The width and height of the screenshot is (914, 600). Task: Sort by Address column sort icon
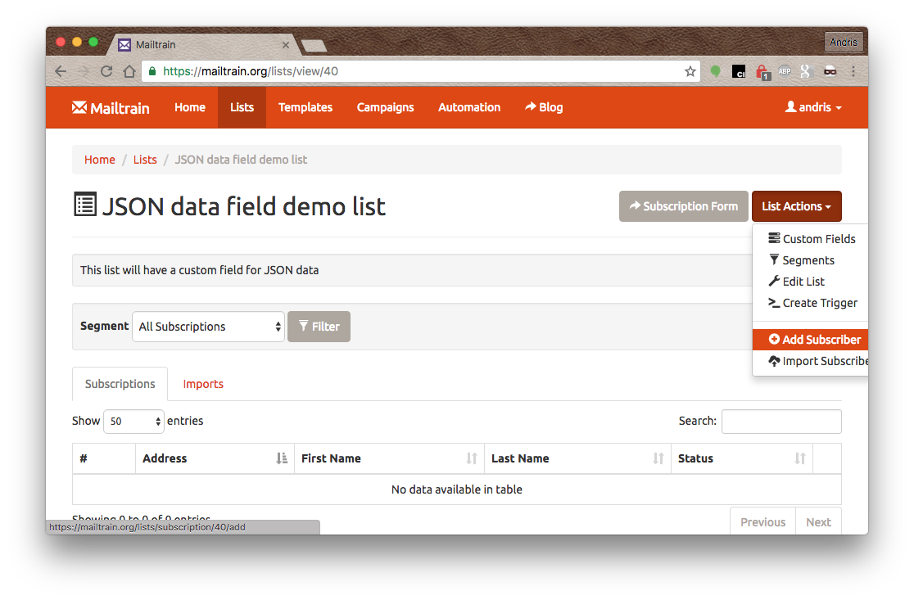click(x=282, y=458)
